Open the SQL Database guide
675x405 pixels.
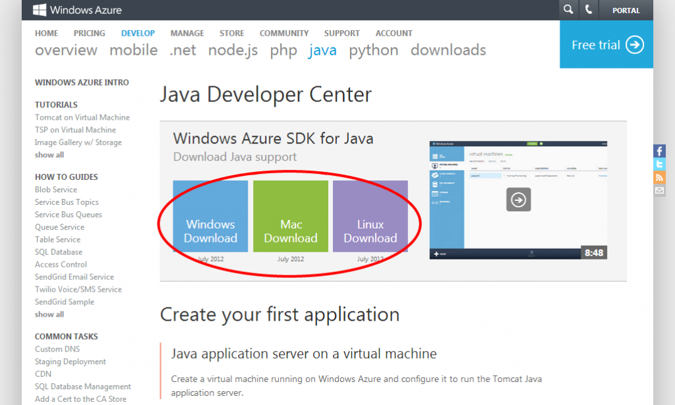pyautogui.click(x=59, y=252)
